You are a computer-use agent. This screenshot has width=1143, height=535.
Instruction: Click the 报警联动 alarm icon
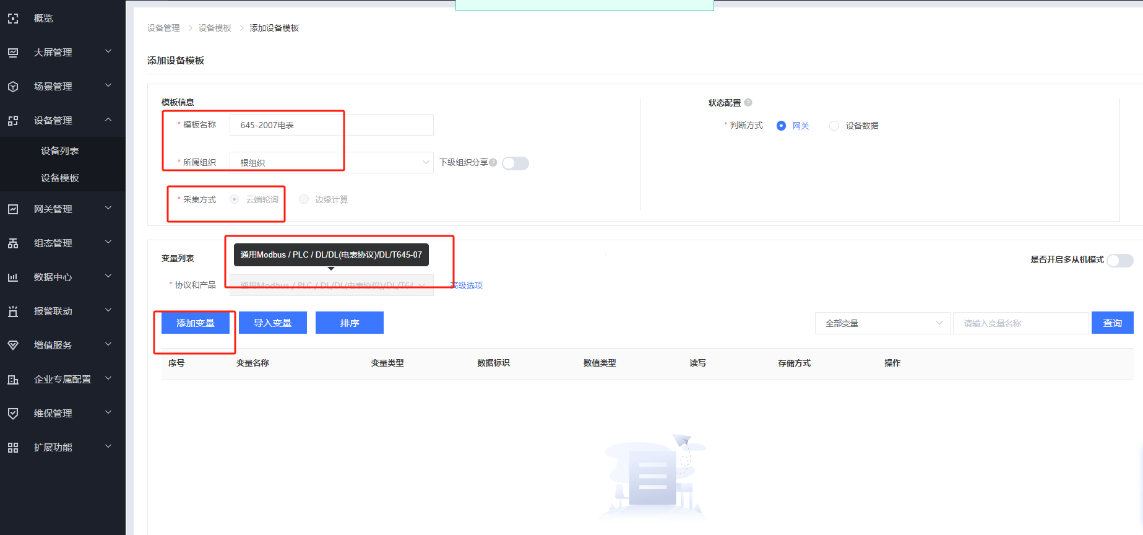coord(13,311)
